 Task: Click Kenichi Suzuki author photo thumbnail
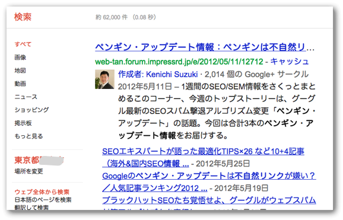coord(104,79)
